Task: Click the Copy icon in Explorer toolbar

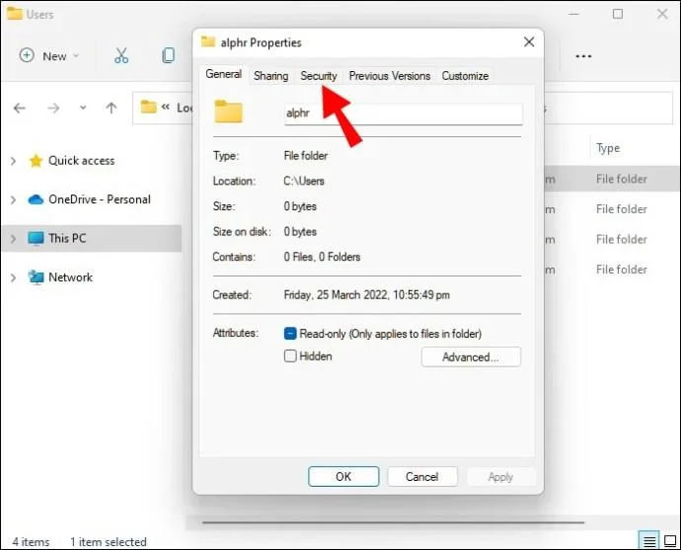Action: [x=168, y=55]
